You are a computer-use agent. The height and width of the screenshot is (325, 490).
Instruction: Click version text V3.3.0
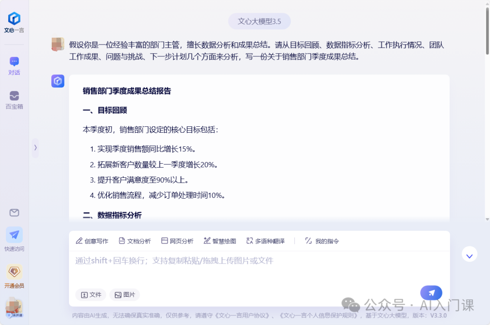[438, 315]
